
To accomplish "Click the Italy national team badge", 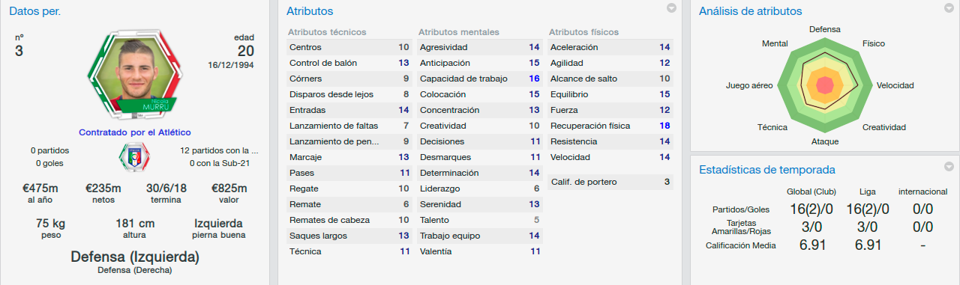I will coord(135,156).
